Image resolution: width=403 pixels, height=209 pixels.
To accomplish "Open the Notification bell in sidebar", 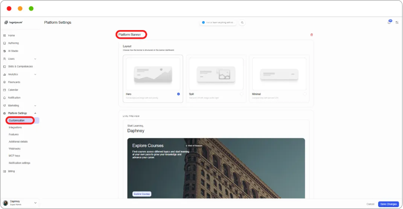I will pyautogui.click(x=5, y=98).
